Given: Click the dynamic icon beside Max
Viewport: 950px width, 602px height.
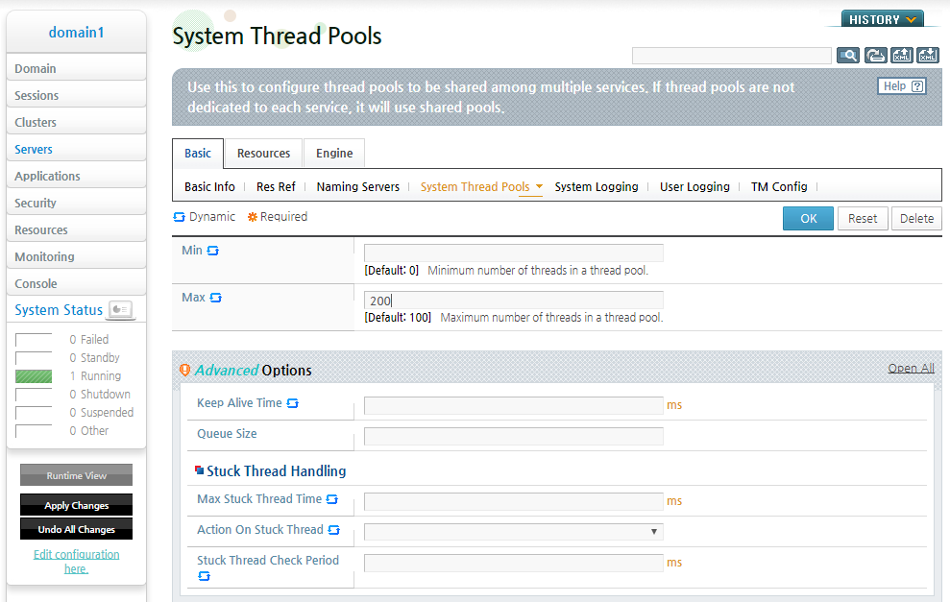Looking at the screenshot, I should [x=216, y=298].
